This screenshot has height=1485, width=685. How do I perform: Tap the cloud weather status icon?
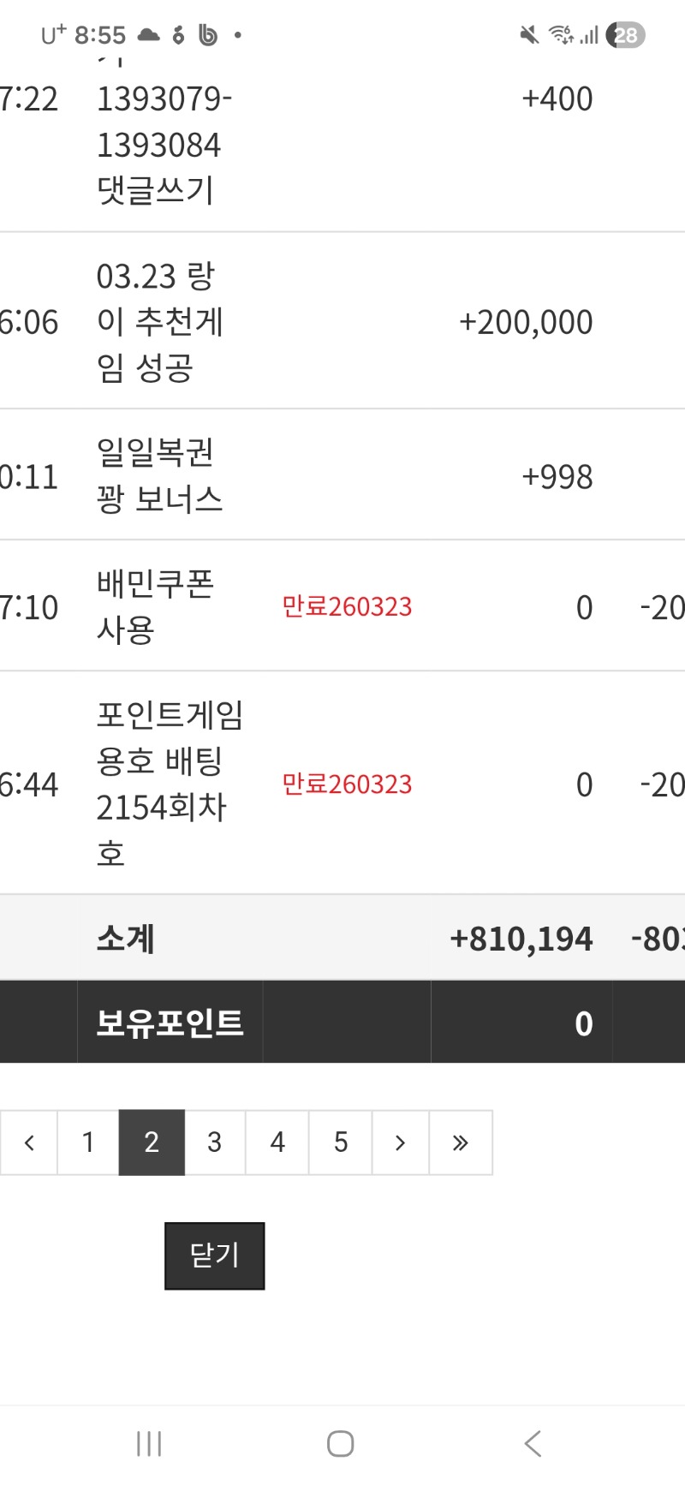pyautogui.click(x=149, y=35)
